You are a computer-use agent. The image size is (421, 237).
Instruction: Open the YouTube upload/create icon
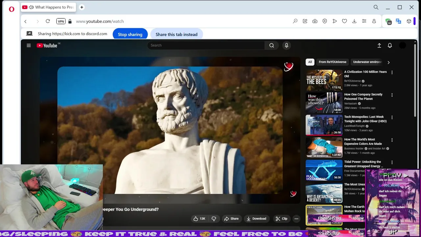pyautogui.click(x=379, y=45)
